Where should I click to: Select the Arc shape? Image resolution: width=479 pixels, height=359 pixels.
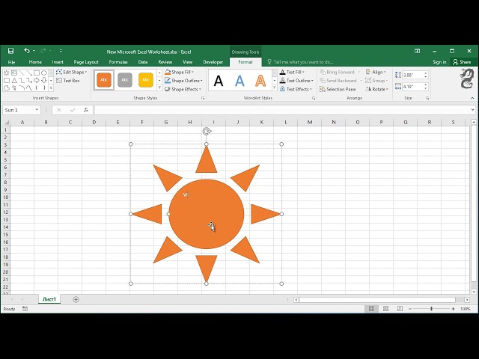coord(22,88)
